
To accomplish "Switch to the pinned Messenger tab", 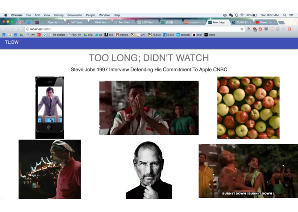I will click(x=29, y=22).
